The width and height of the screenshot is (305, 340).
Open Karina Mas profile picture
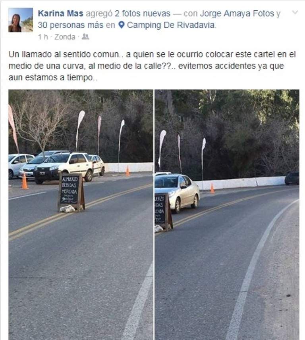[21, 20]
